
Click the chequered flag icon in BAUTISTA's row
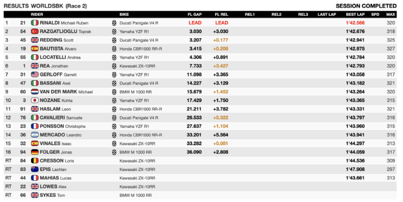pos(114,49)
